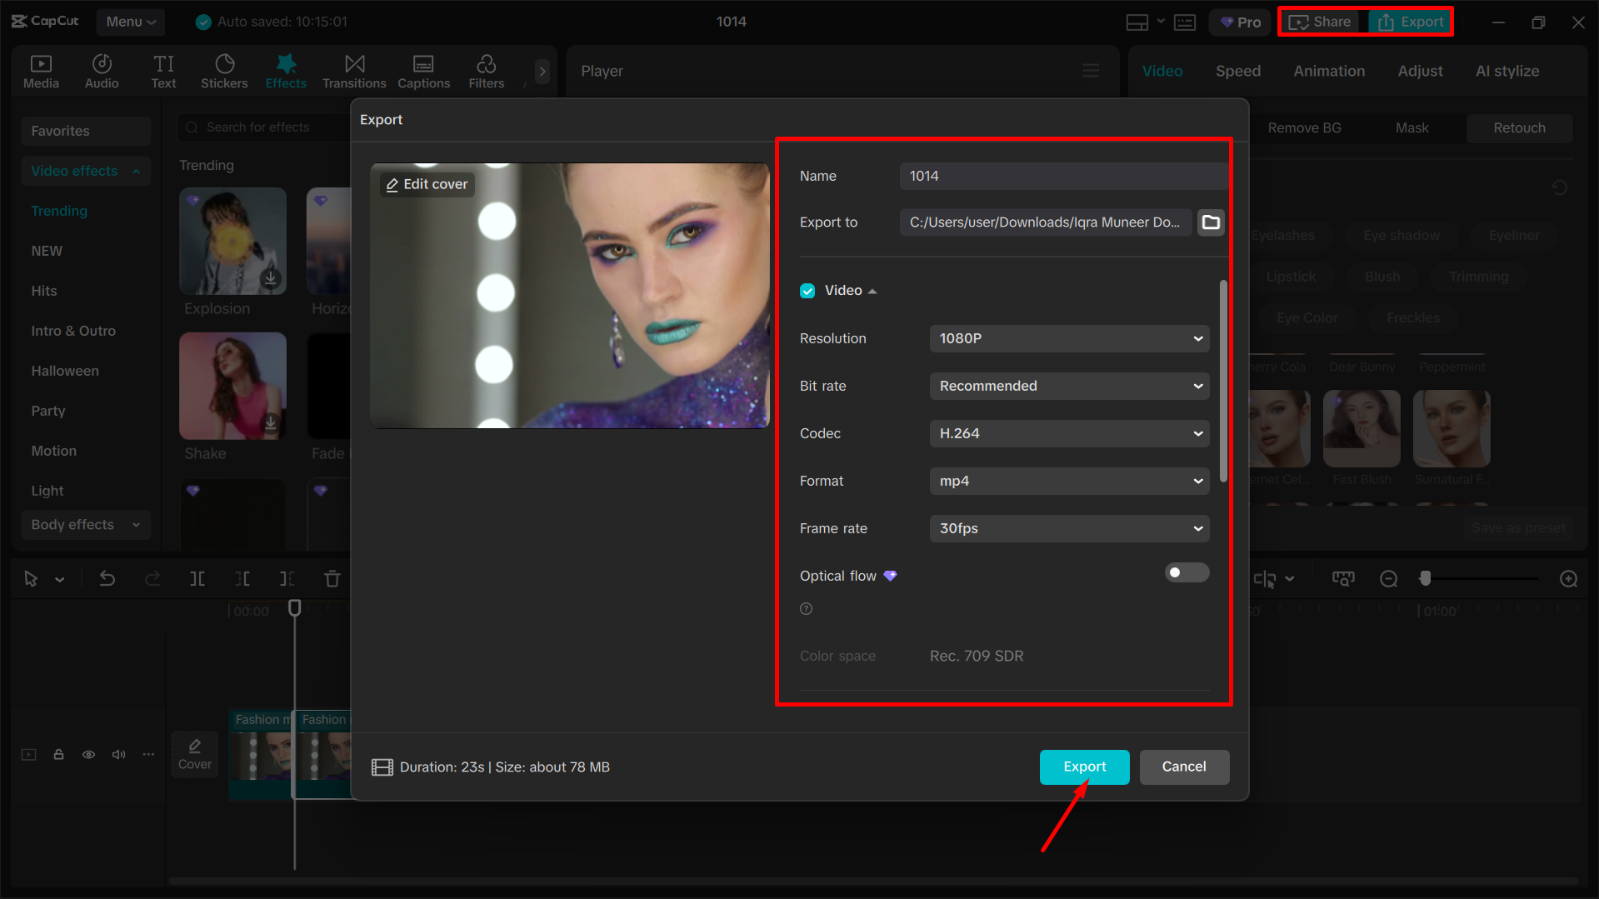Open the Stickers panel
Screen dimensions: 1599x899
coord(224,72)
